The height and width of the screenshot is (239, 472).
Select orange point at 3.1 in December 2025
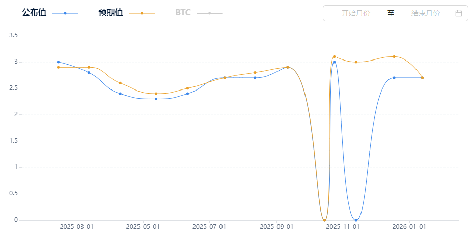coord(394,56)
